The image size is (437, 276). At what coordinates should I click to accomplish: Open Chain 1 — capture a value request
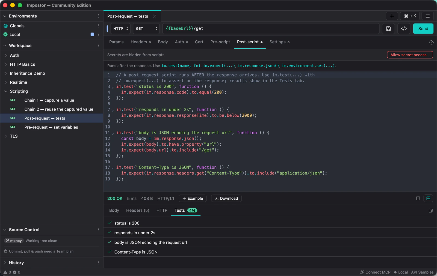coord(52,100)
